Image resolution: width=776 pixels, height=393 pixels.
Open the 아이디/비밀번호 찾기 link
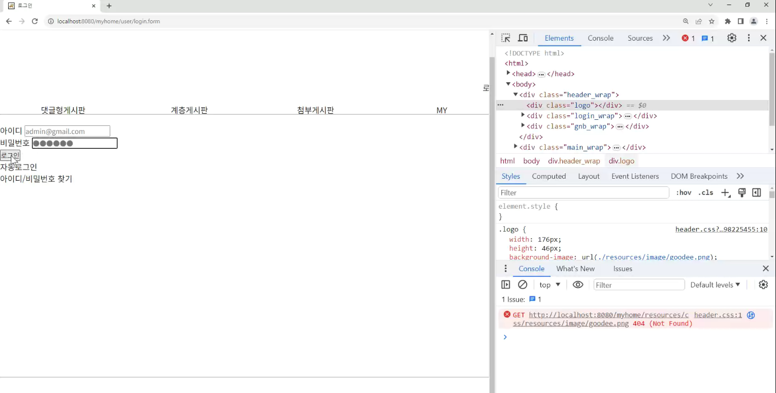[x=36, y=179]
